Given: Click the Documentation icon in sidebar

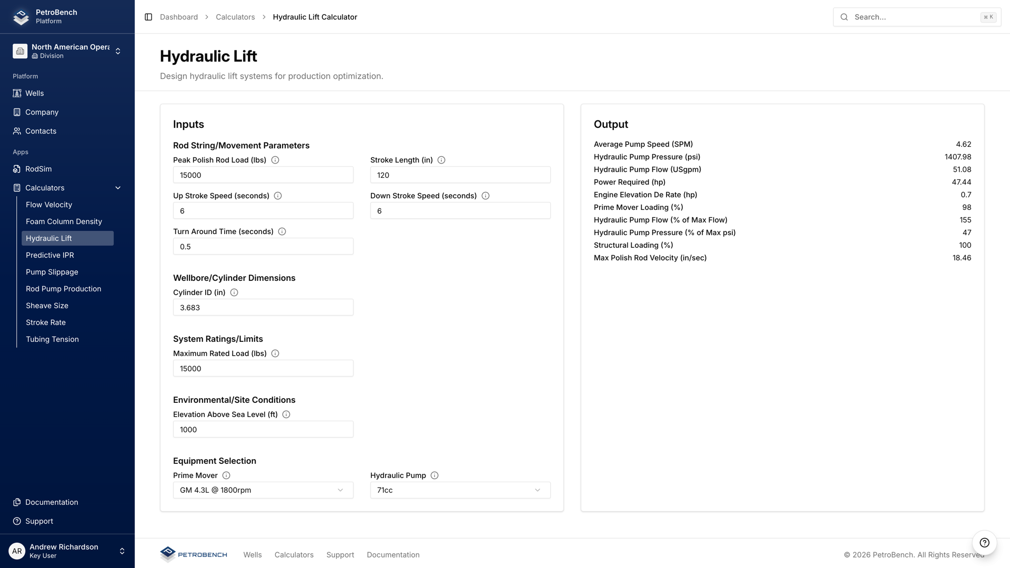Looking at the screenshot, I should (x=16, y=502).
